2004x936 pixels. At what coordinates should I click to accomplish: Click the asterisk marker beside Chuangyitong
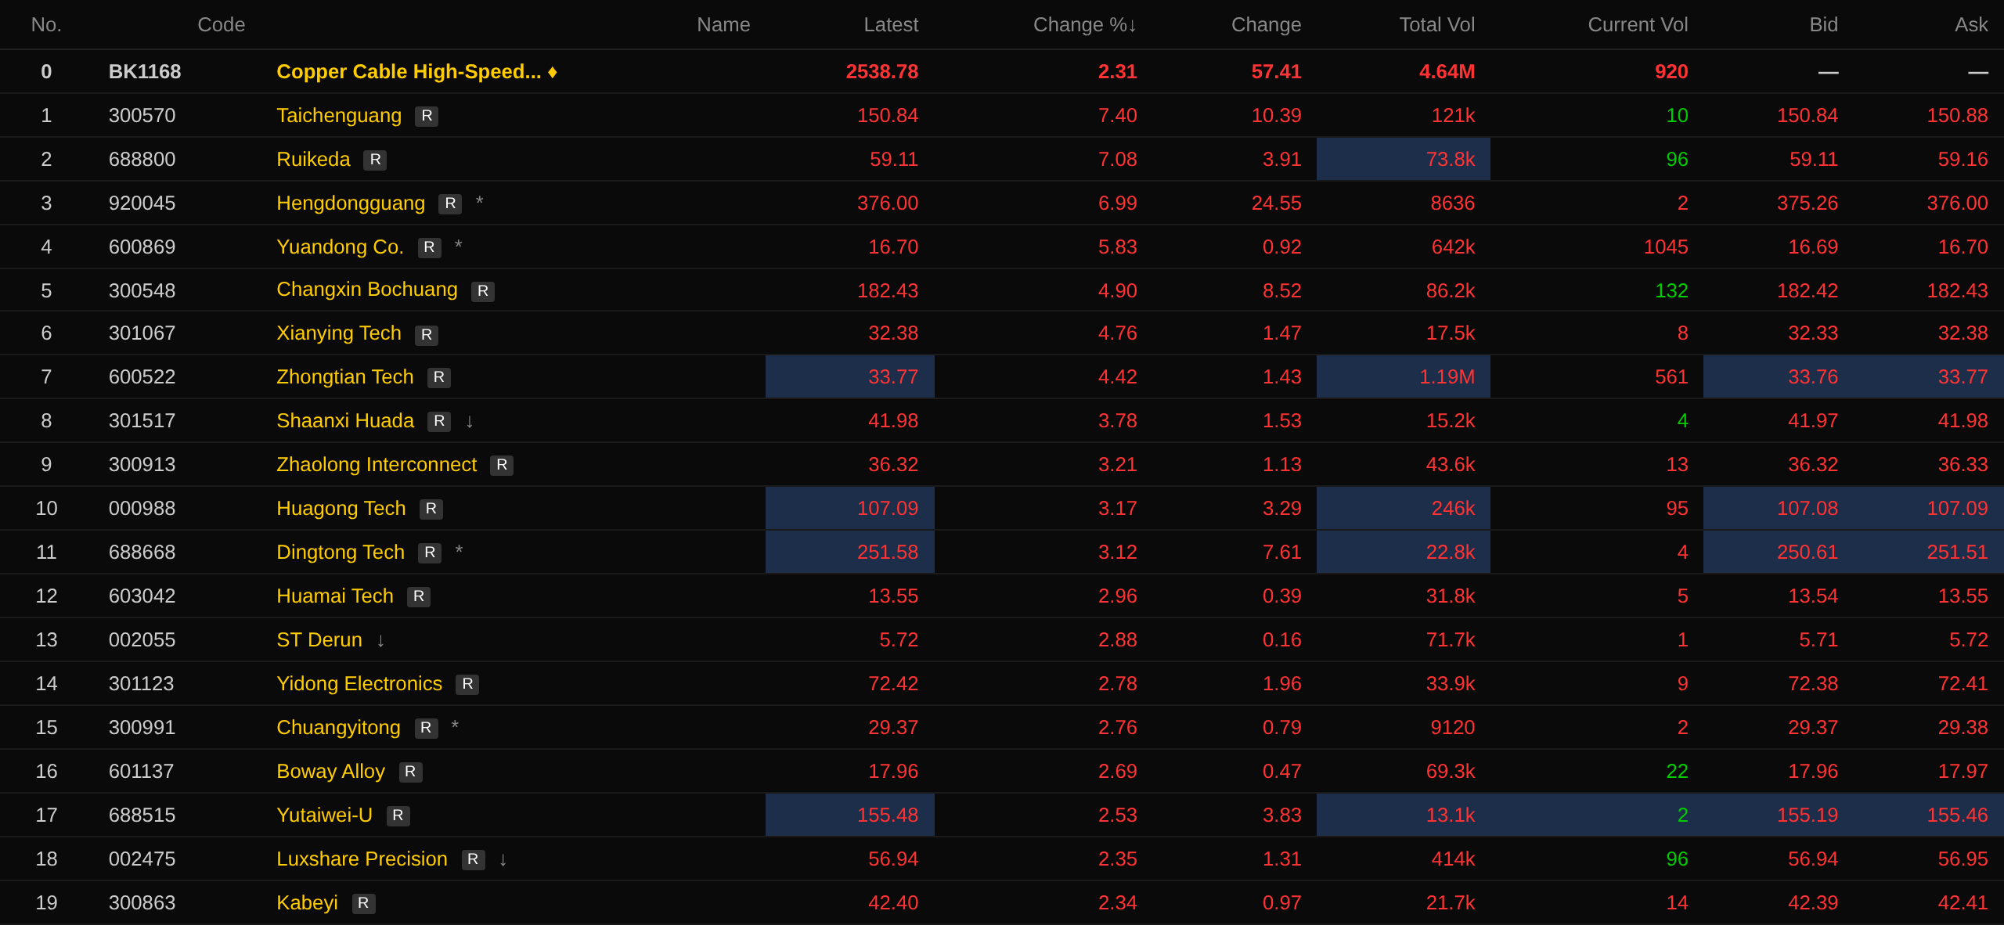click(456, 726)
